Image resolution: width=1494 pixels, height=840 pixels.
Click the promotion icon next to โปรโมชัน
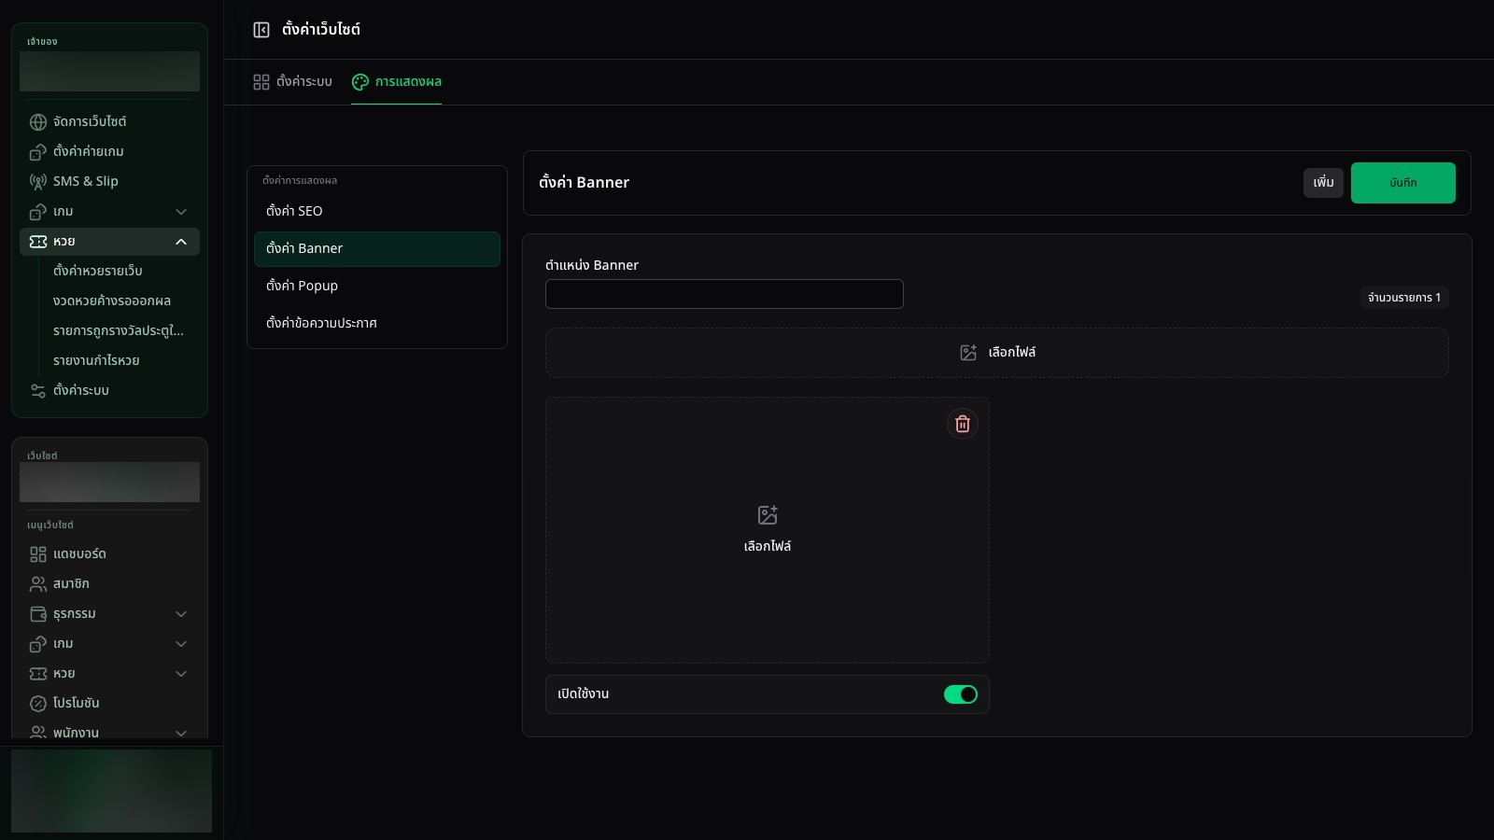coord(38,704)
